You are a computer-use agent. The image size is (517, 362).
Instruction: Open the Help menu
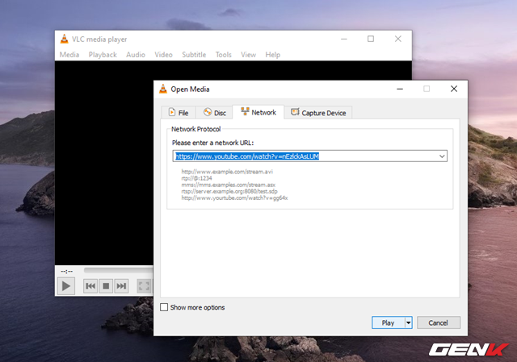273,55
